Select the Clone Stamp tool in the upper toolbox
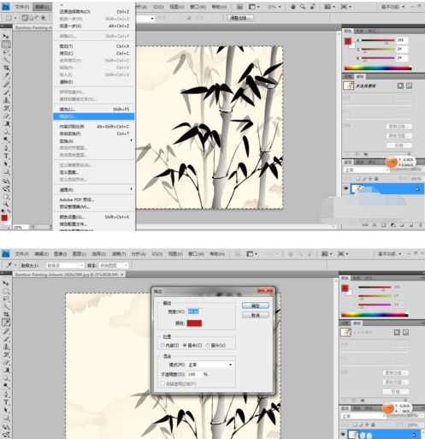 6,100
